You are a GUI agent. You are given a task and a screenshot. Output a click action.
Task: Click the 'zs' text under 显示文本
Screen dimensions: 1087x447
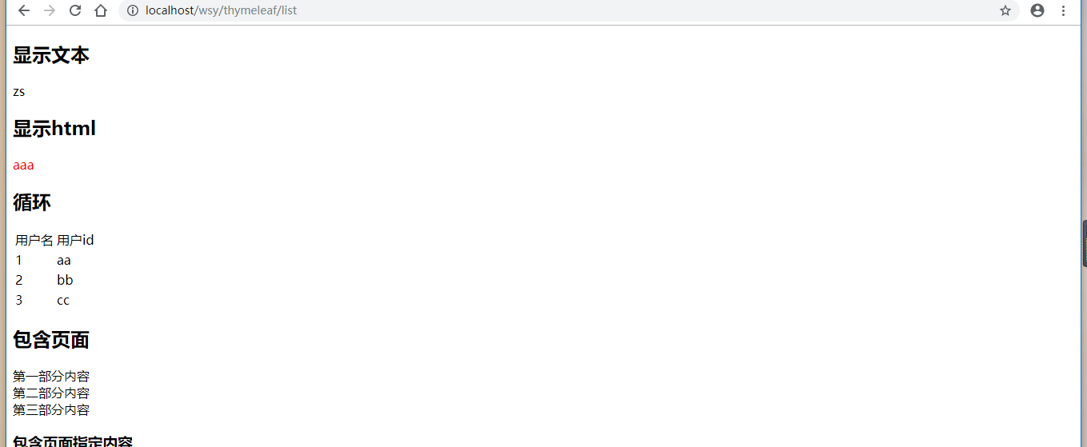(x=18, y=91)
